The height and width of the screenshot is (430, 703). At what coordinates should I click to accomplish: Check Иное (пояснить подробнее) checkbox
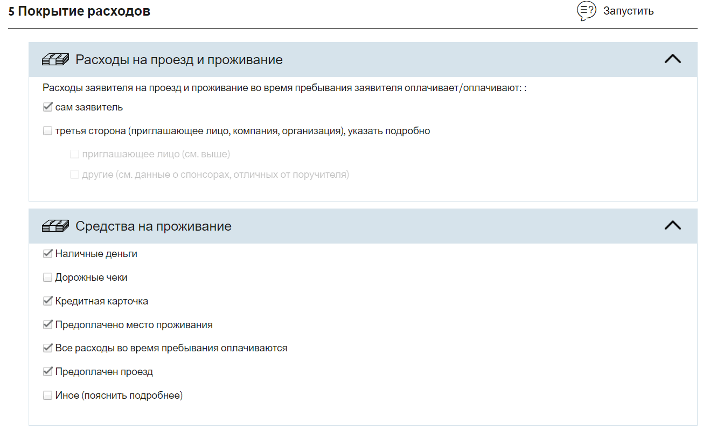pos(47,396)
